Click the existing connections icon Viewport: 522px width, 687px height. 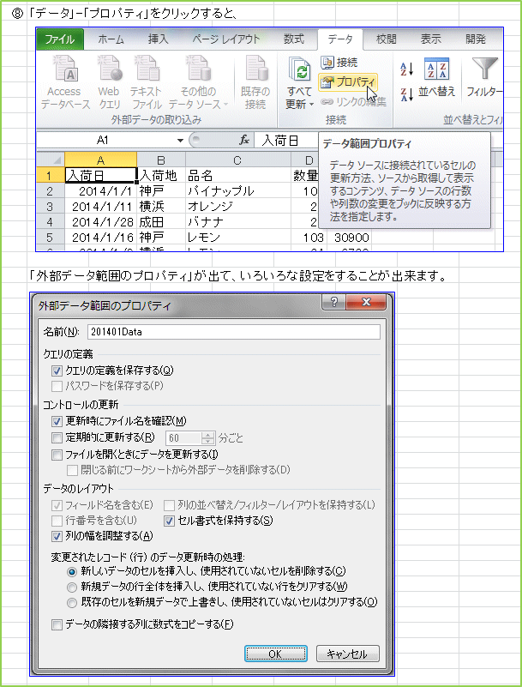coord(255,69)
